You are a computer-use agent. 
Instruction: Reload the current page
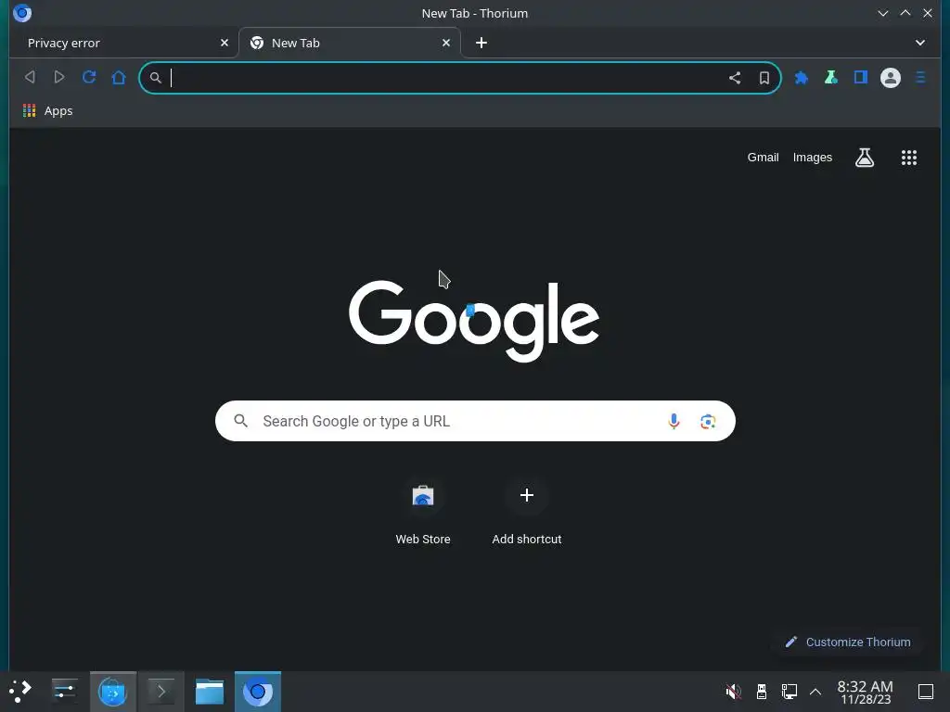pos(89,77)
